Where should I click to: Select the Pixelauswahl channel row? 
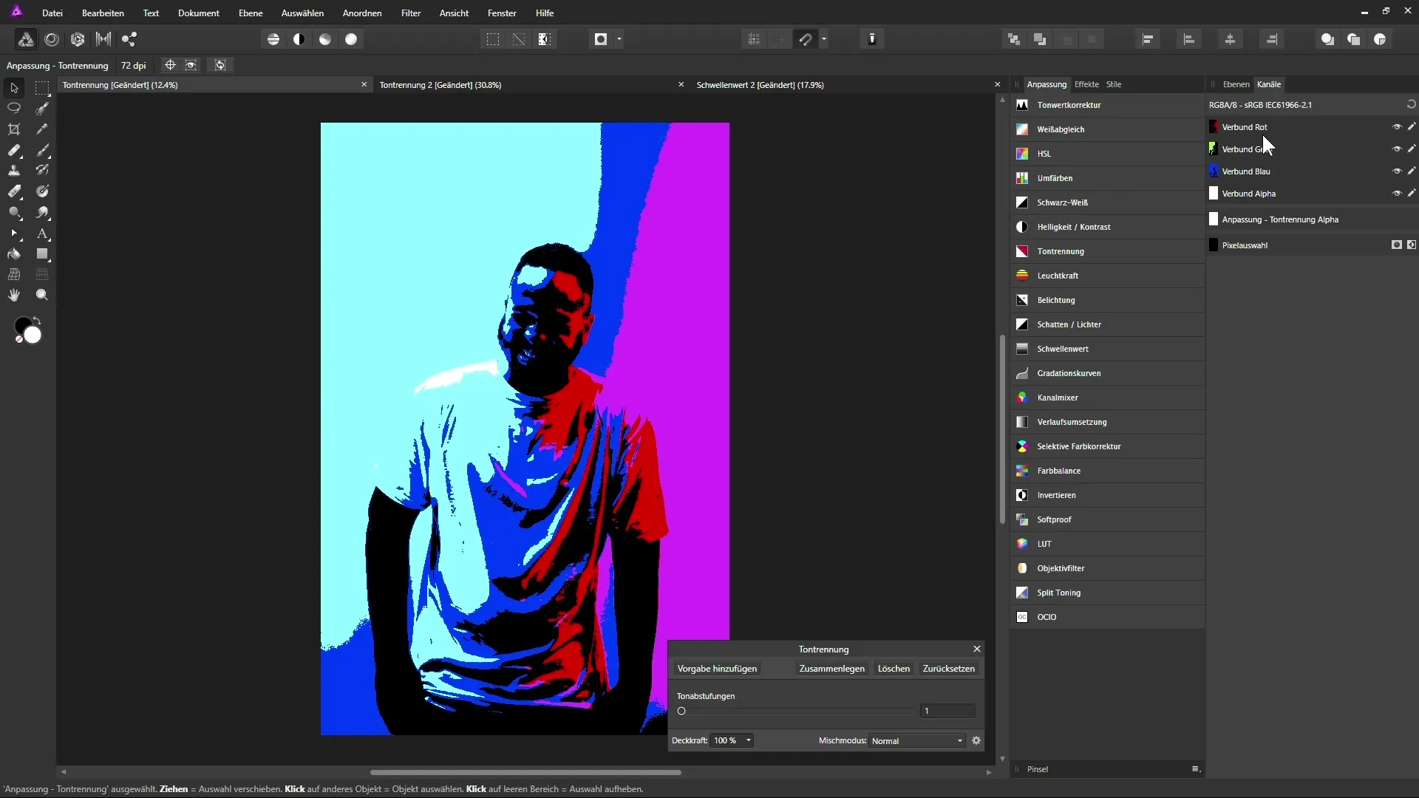pyautogui.click(x=1312, y=245)
